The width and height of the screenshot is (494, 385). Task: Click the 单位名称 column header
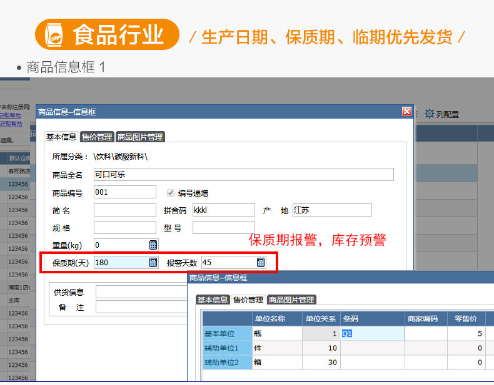tap(277, 319)
